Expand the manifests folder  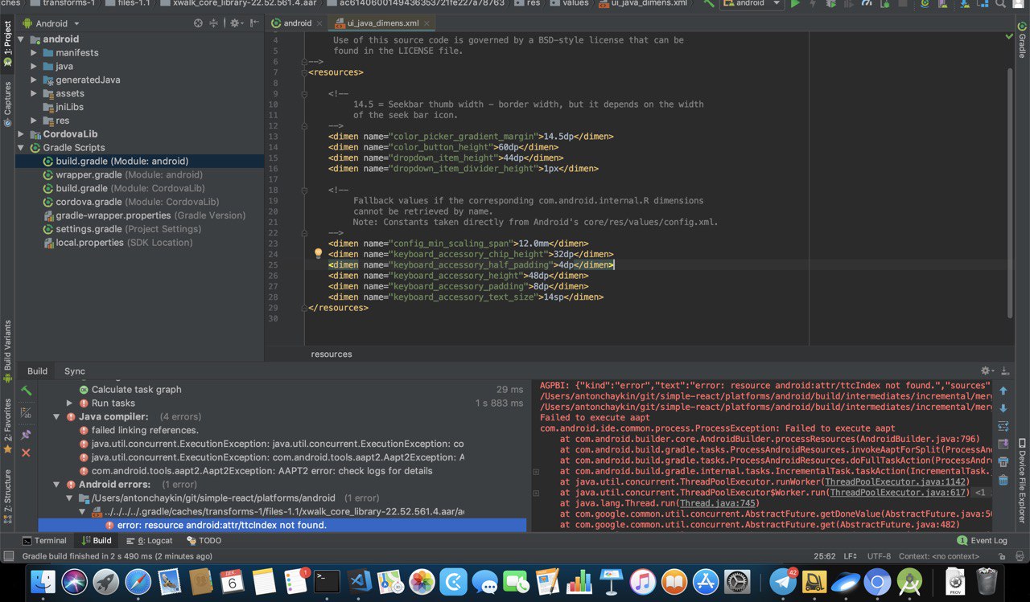(35, 53)
